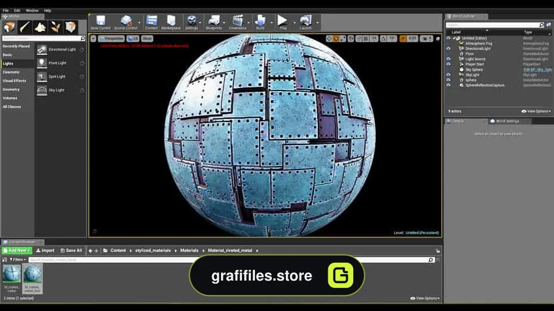This screenshot has width=554, height=311.
Task: Expand the Play options arrow
Action: pos(294,23)
